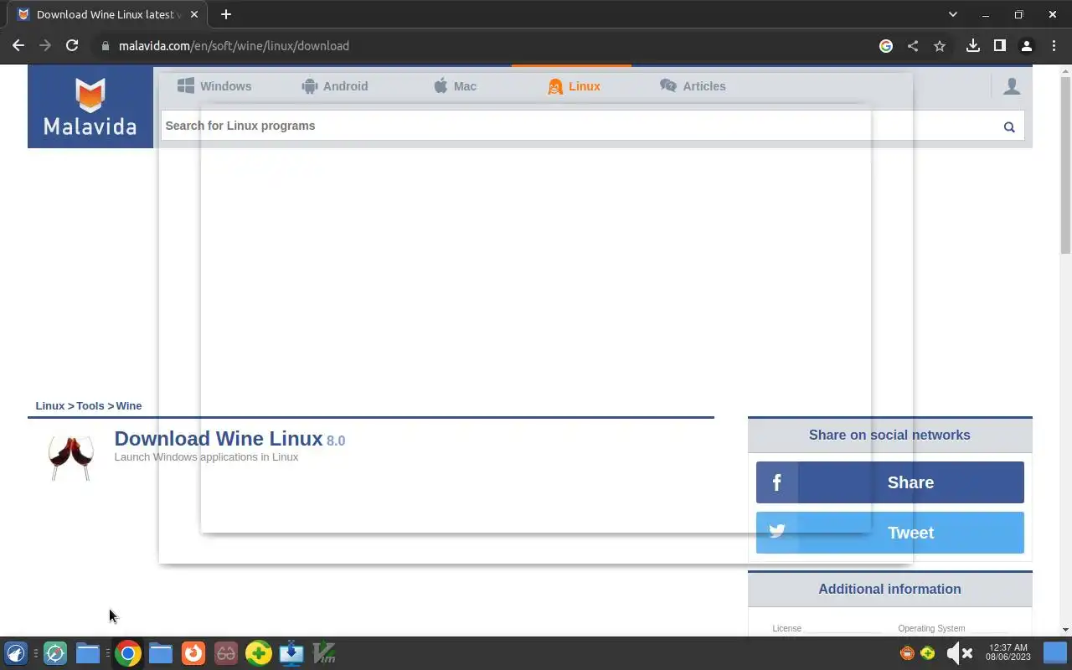This screenshot has width=1072, height=670.
Task: Open Chrome downloads icon
Action: tap(973, 46)
